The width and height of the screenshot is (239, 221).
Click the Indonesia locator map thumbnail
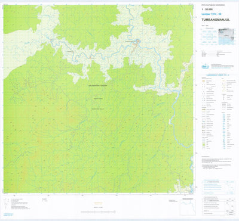point(226,37)
